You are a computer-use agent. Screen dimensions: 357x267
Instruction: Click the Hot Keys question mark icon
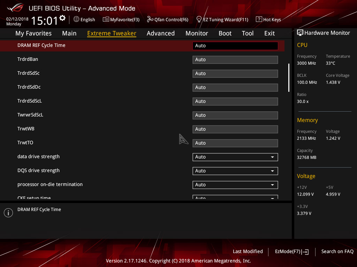[x=259, y=19]
